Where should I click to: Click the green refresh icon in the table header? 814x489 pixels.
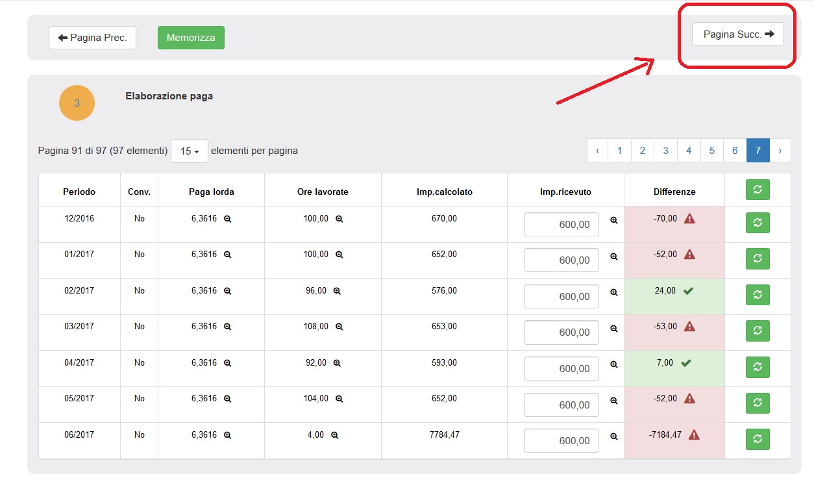[758, 190]
